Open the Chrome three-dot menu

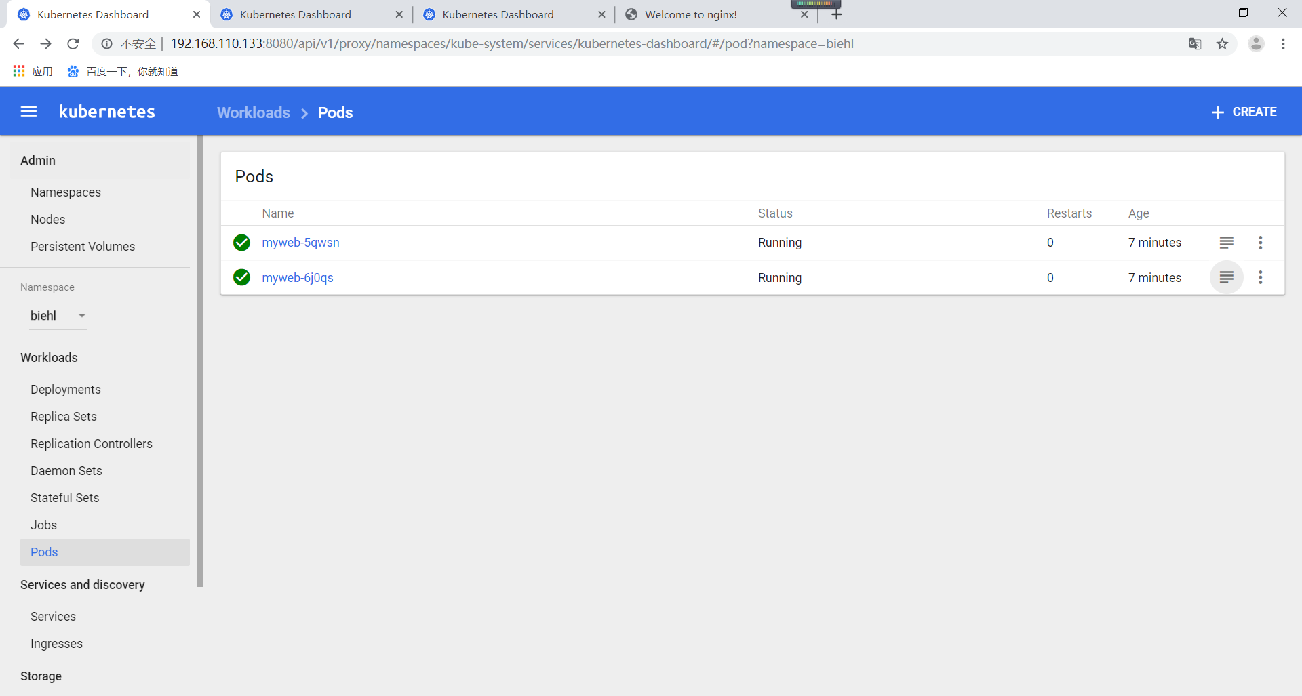click(x=1283, y=44)
